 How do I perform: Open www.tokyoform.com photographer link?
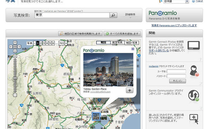click(x=100, y=92)
